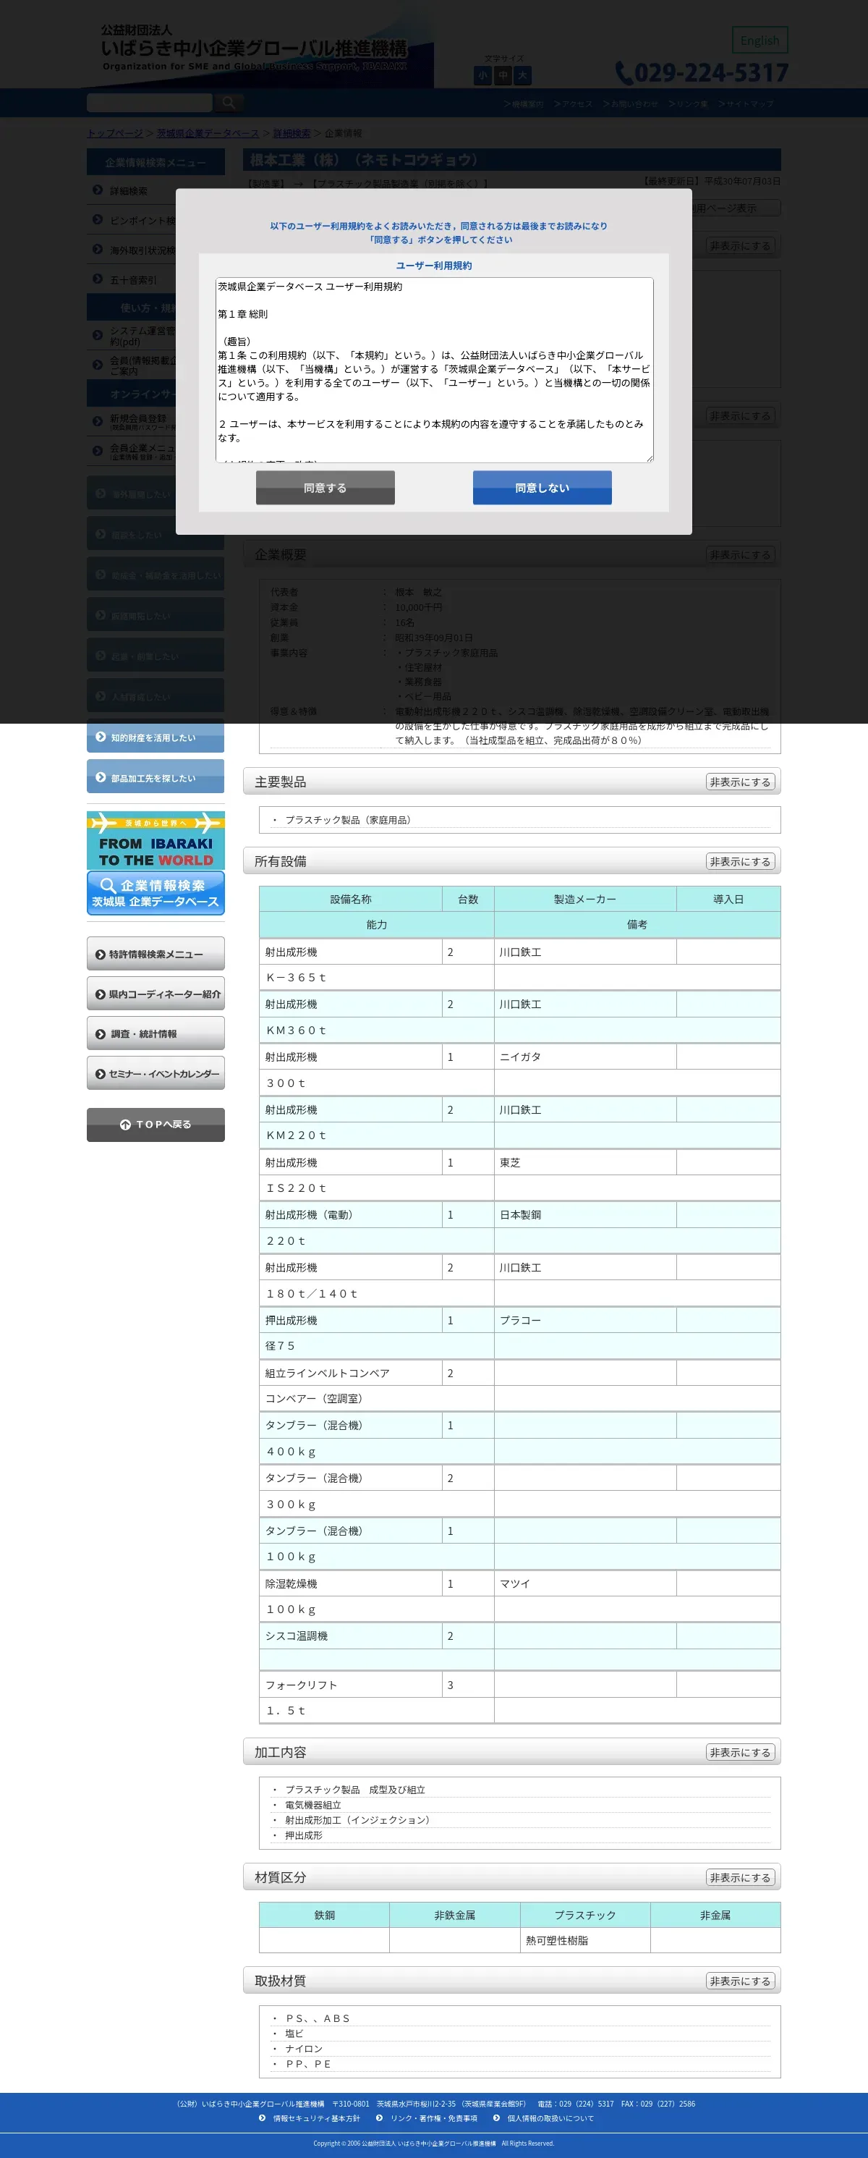Click the organization logo in header
This screenshot has width=868, height=2158.
click(x=255, y=48)
